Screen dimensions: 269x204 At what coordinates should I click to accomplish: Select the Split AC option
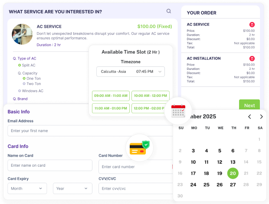(x=27, y=65)
